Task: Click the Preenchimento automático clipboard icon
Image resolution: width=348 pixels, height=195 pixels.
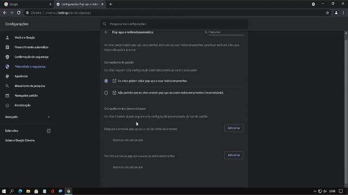Action: pyautogui.click(x=7, y=47)
